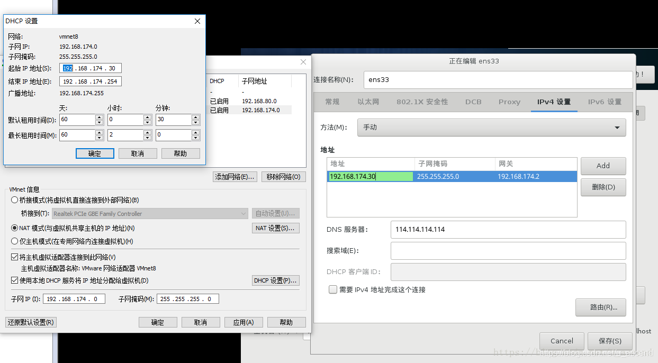Click the 搜索域 input field
658x363 pixels.
[x=508, y=251]
